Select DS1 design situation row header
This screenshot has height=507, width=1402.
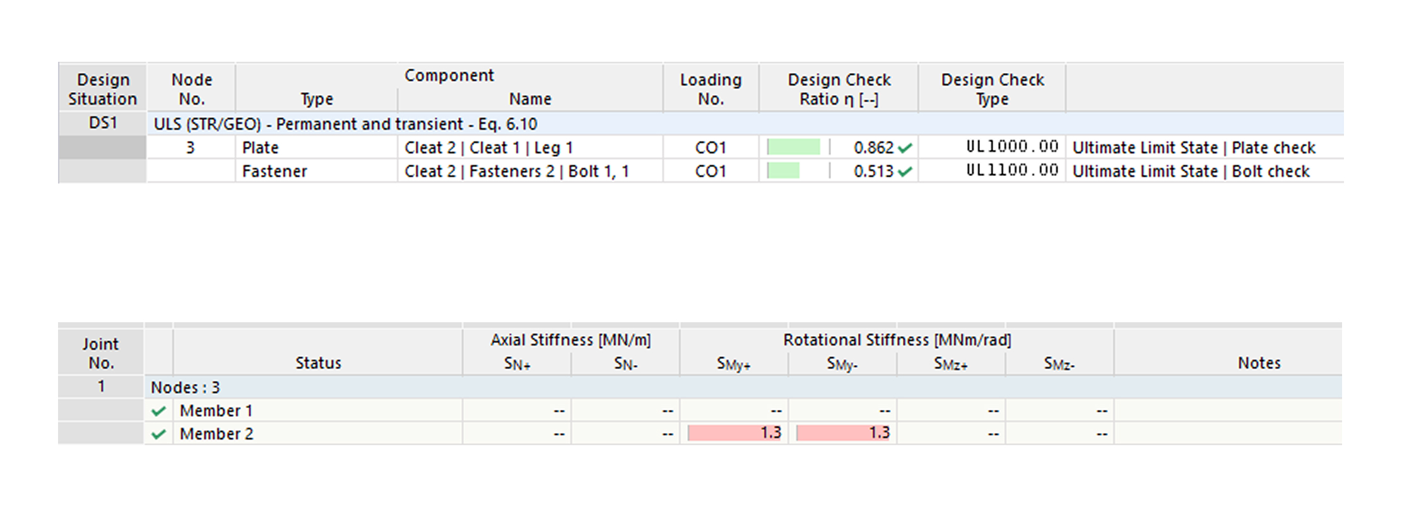103,124
